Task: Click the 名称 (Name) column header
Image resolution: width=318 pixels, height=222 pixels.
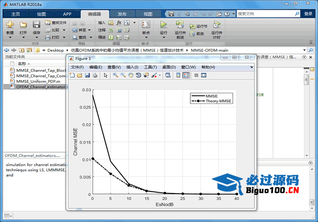Action: coord(22,63)
